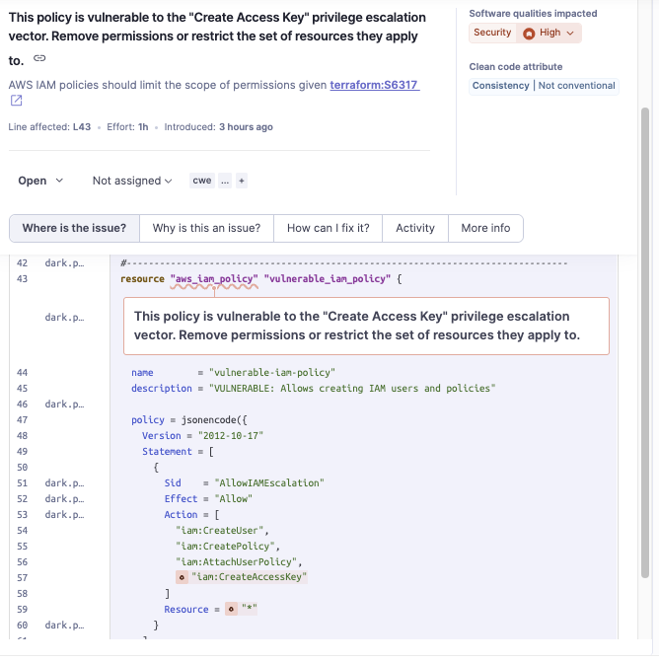
Task: Open the Not assigned assignee dropdown
Action: (132, 181)
